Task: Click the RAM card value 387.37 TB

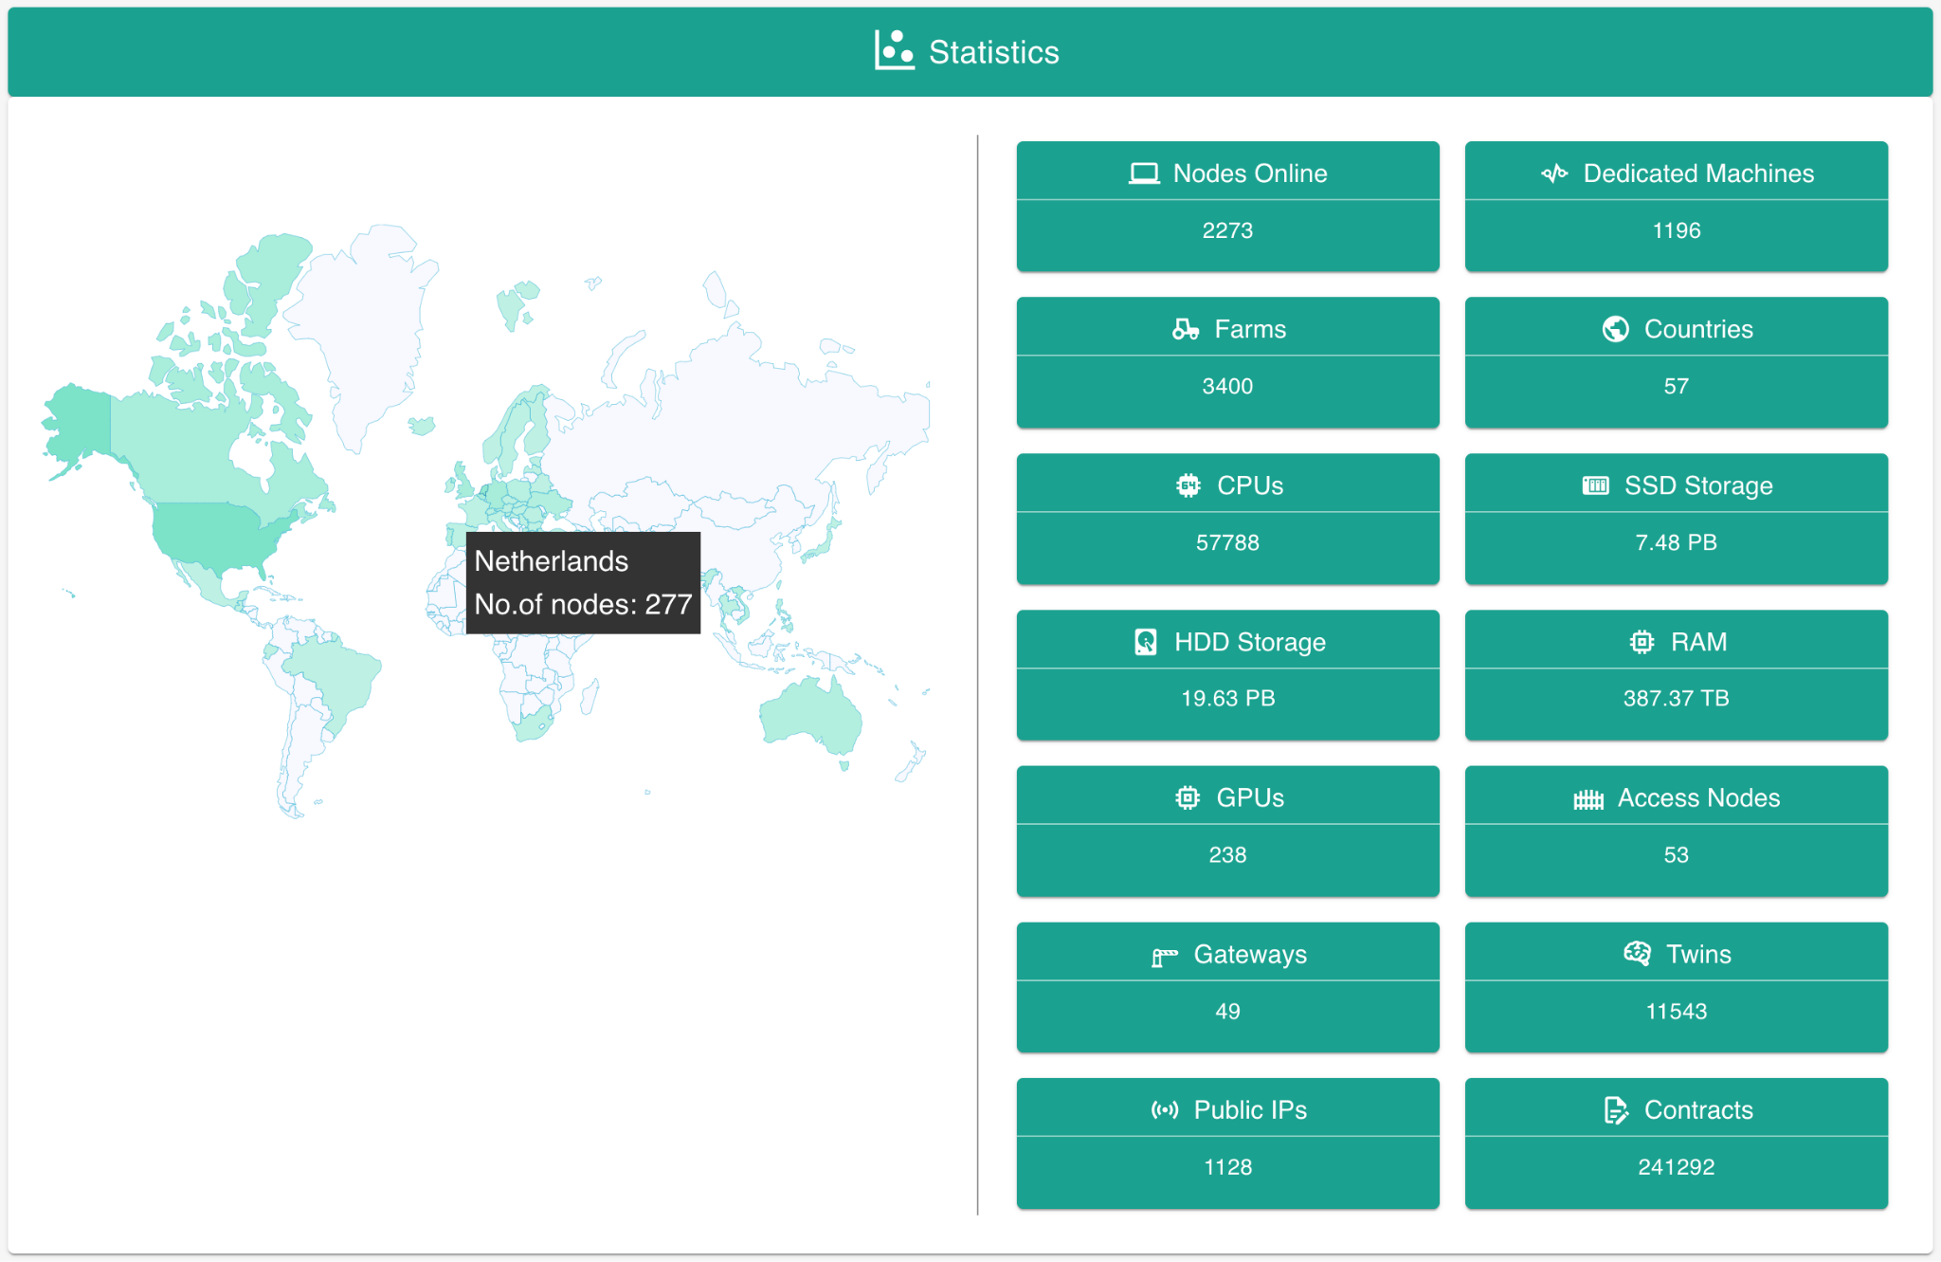Action: (1676, 699)
